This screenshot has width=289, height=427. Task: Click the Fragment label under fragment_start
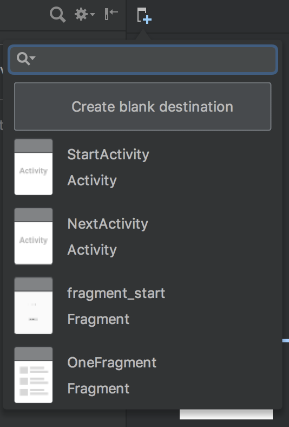(98, 319)
